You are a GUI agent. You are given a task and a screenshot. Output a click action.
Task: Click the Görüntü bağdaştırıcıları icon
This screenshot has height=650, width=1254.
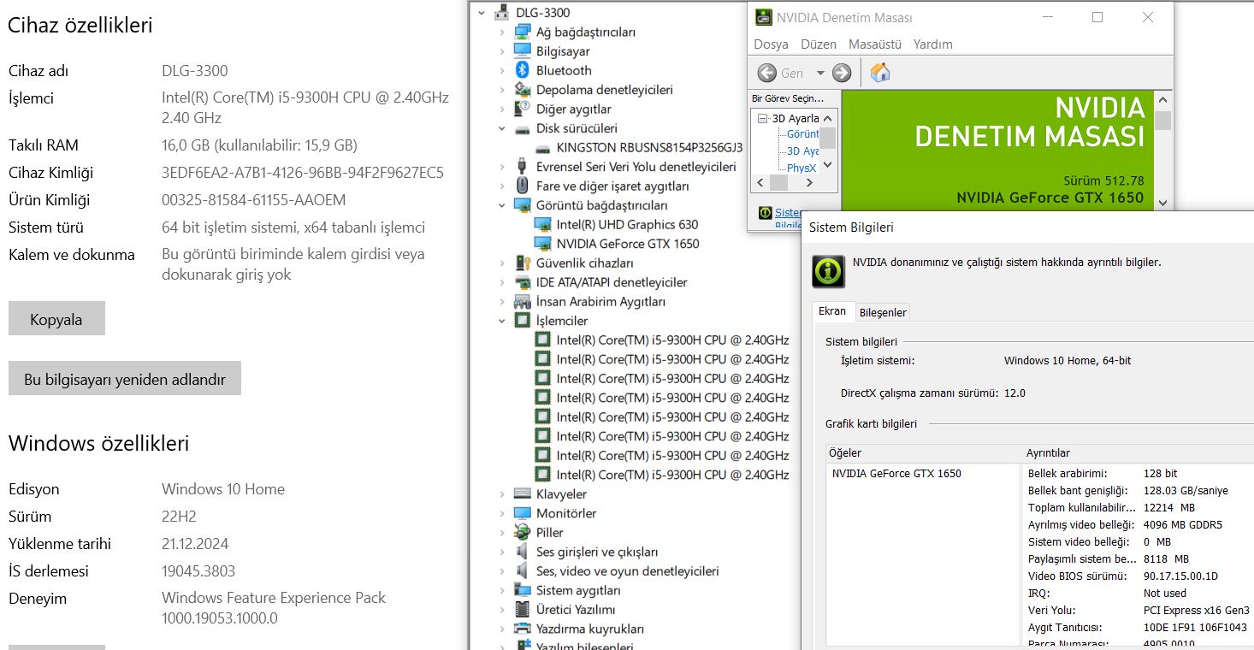523,205
